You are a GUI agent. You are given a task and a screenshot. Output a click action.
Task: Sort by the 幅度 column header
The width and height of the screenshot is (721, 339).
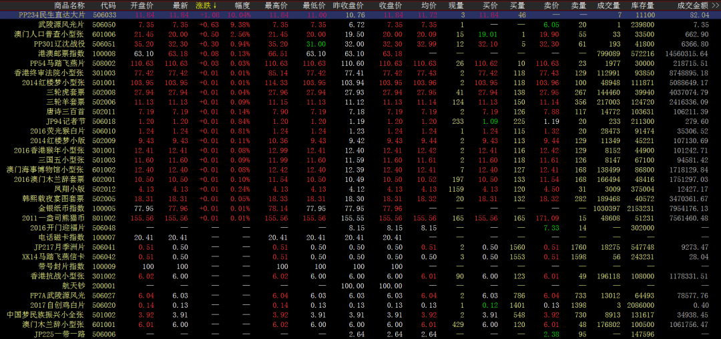click(x=242, y=5)
